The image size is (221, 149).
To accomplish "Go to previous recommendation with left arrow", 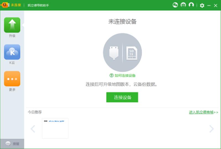I will point(33,129).
